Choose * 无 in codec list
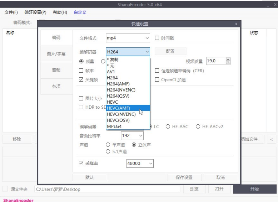 coord(128,66)
